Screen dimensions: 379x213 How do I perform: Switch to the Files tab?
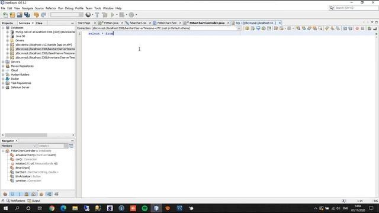[39, 23]
